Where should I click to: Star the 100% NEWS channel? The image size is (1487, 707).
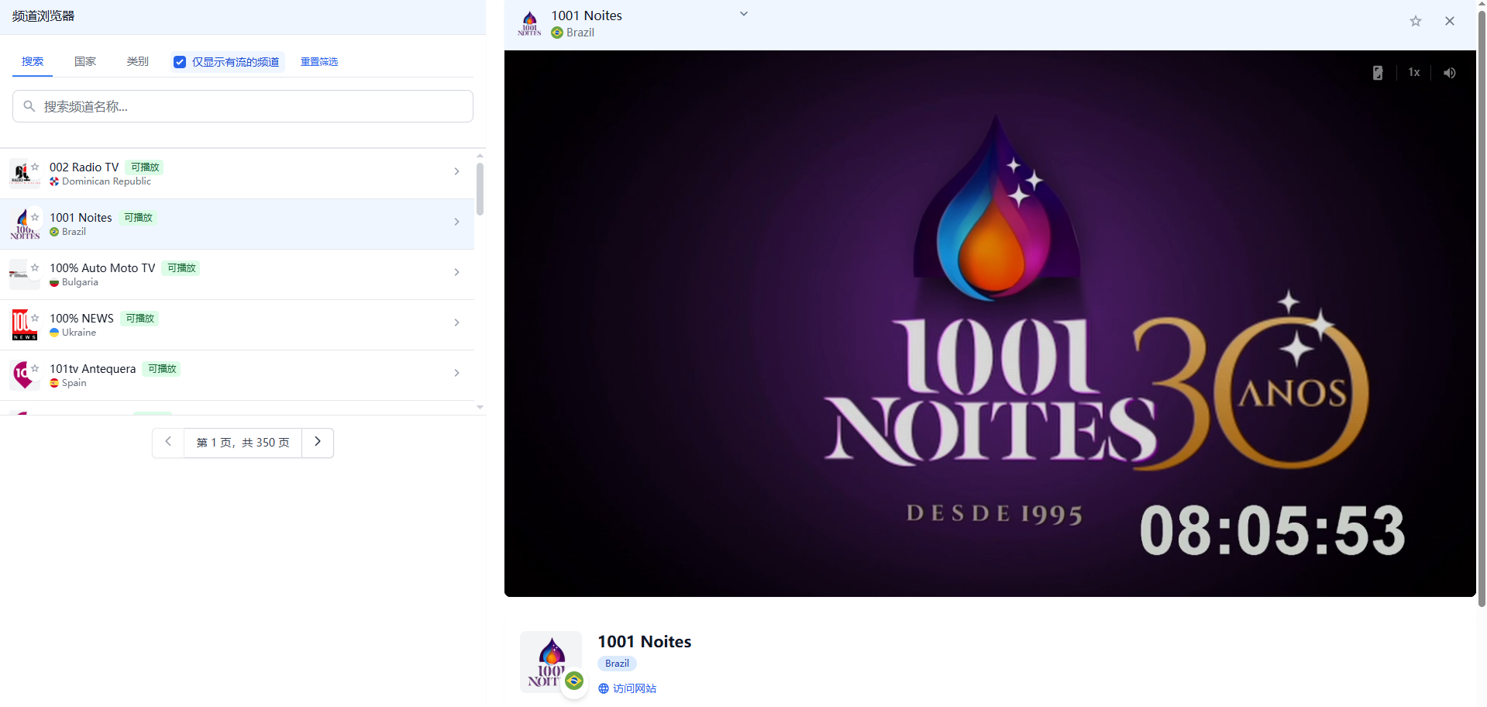35,318
